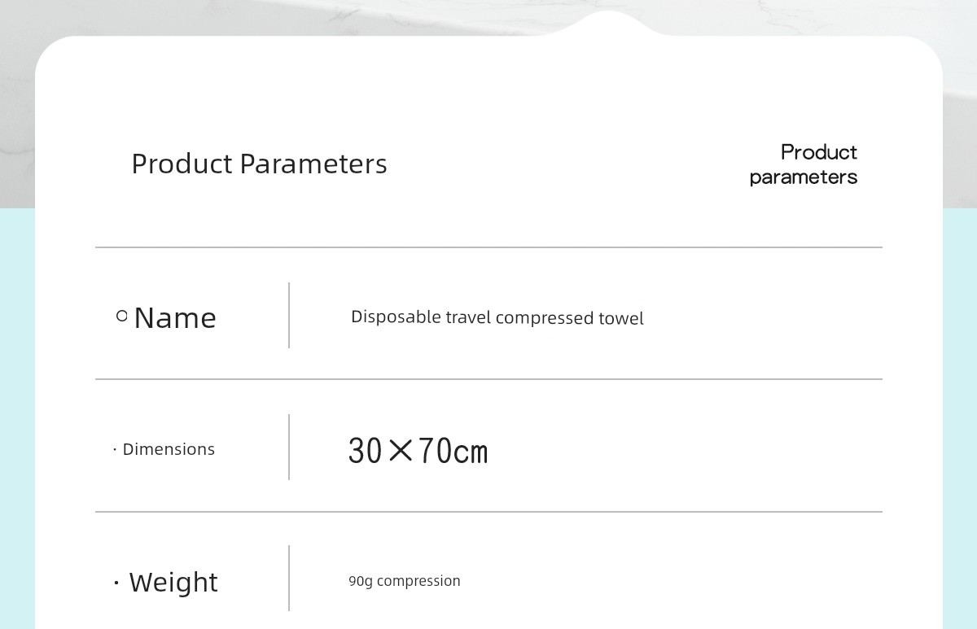The height and width of the screenshot is (629, 977).
Task: Click the "90g compression" weight value
Action: click(405, 581)
